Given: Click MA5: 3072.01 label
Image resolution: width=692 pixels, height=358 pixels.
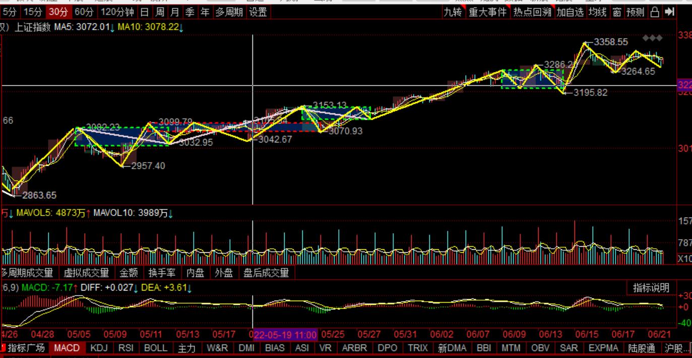Looking at the screenshot, I should [x=84, y=27].
